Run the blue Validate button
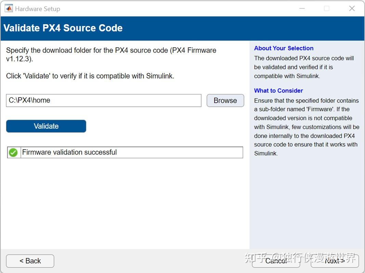The height and width of the screenshot is (273, 365). [46, 126]
